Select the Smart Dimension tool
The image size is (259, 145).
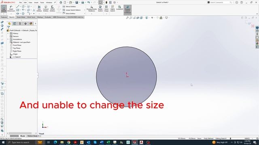point(11,8)
